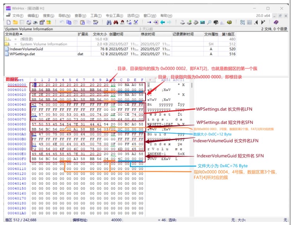Sort by the 文件名称 column header

pyautogui.click(x=41, y=34)
